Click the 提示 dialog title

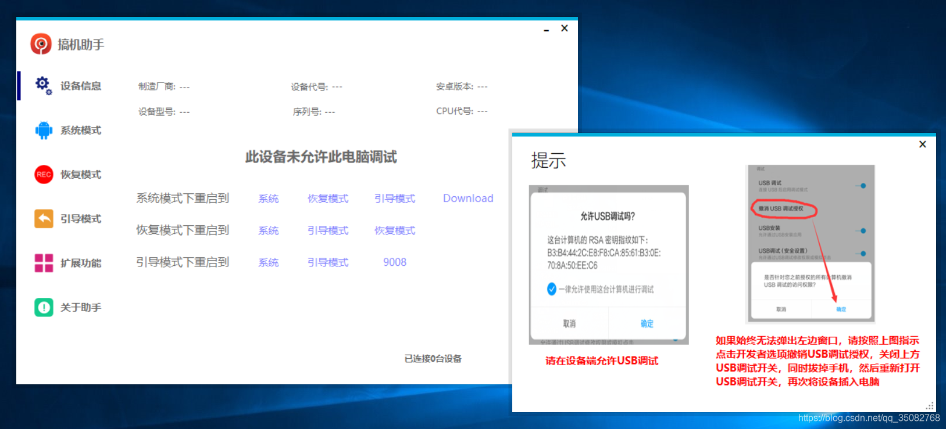pyautogui.click(x=548, y=160)
